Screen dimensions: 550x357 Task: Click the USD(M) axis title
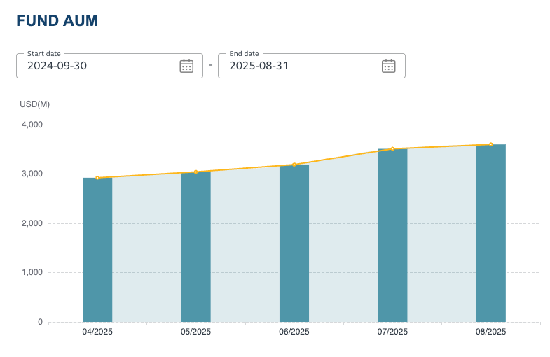[x=34, y=104]
